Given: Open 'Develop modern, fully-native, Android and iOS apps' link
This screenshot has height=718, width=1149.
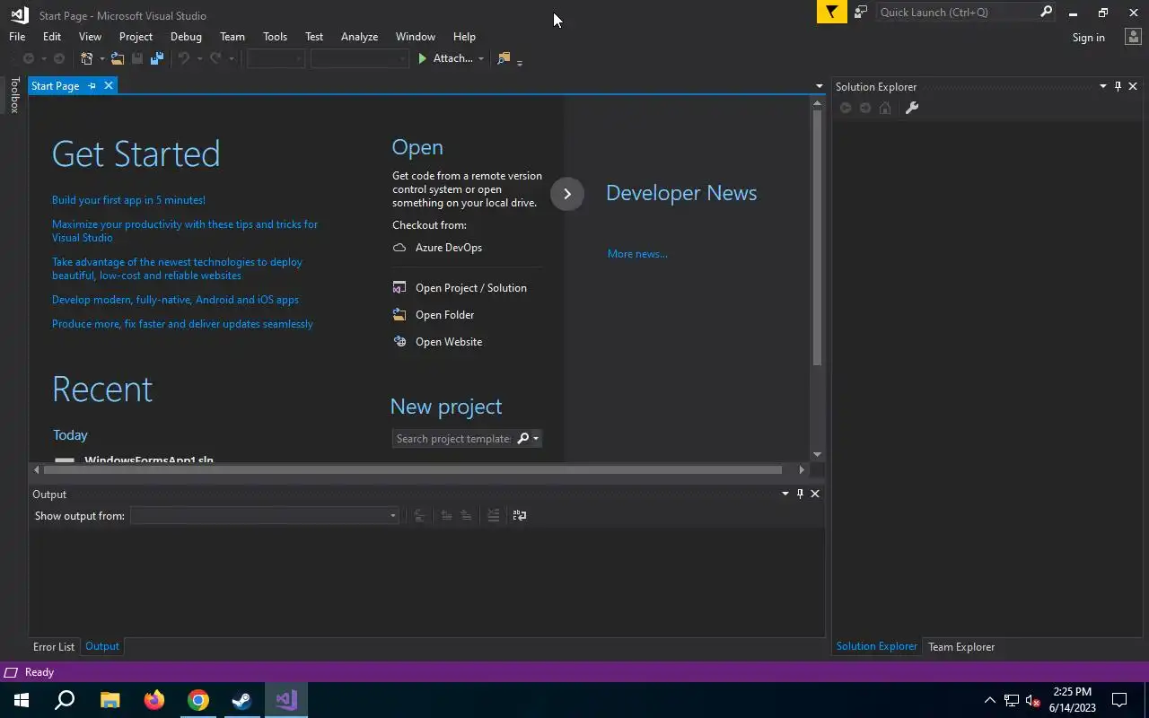Looking at the screenshot, I should [175, 300].
